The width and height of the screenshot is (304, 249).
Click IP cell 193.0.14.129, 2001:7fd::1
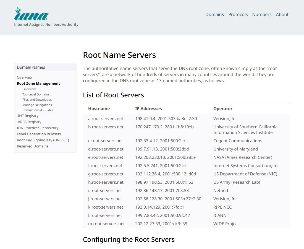159,207
